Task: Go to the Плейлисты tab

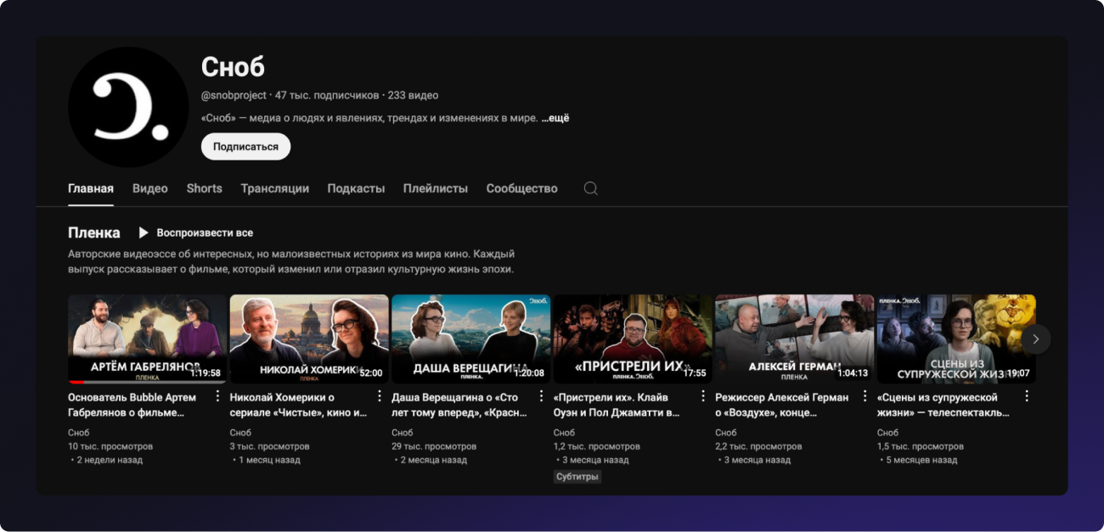Action: (x=435, y=188)
